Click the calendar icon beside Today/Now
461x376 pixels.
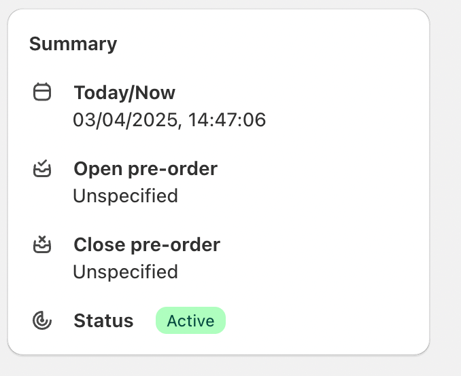coord(42,92)
